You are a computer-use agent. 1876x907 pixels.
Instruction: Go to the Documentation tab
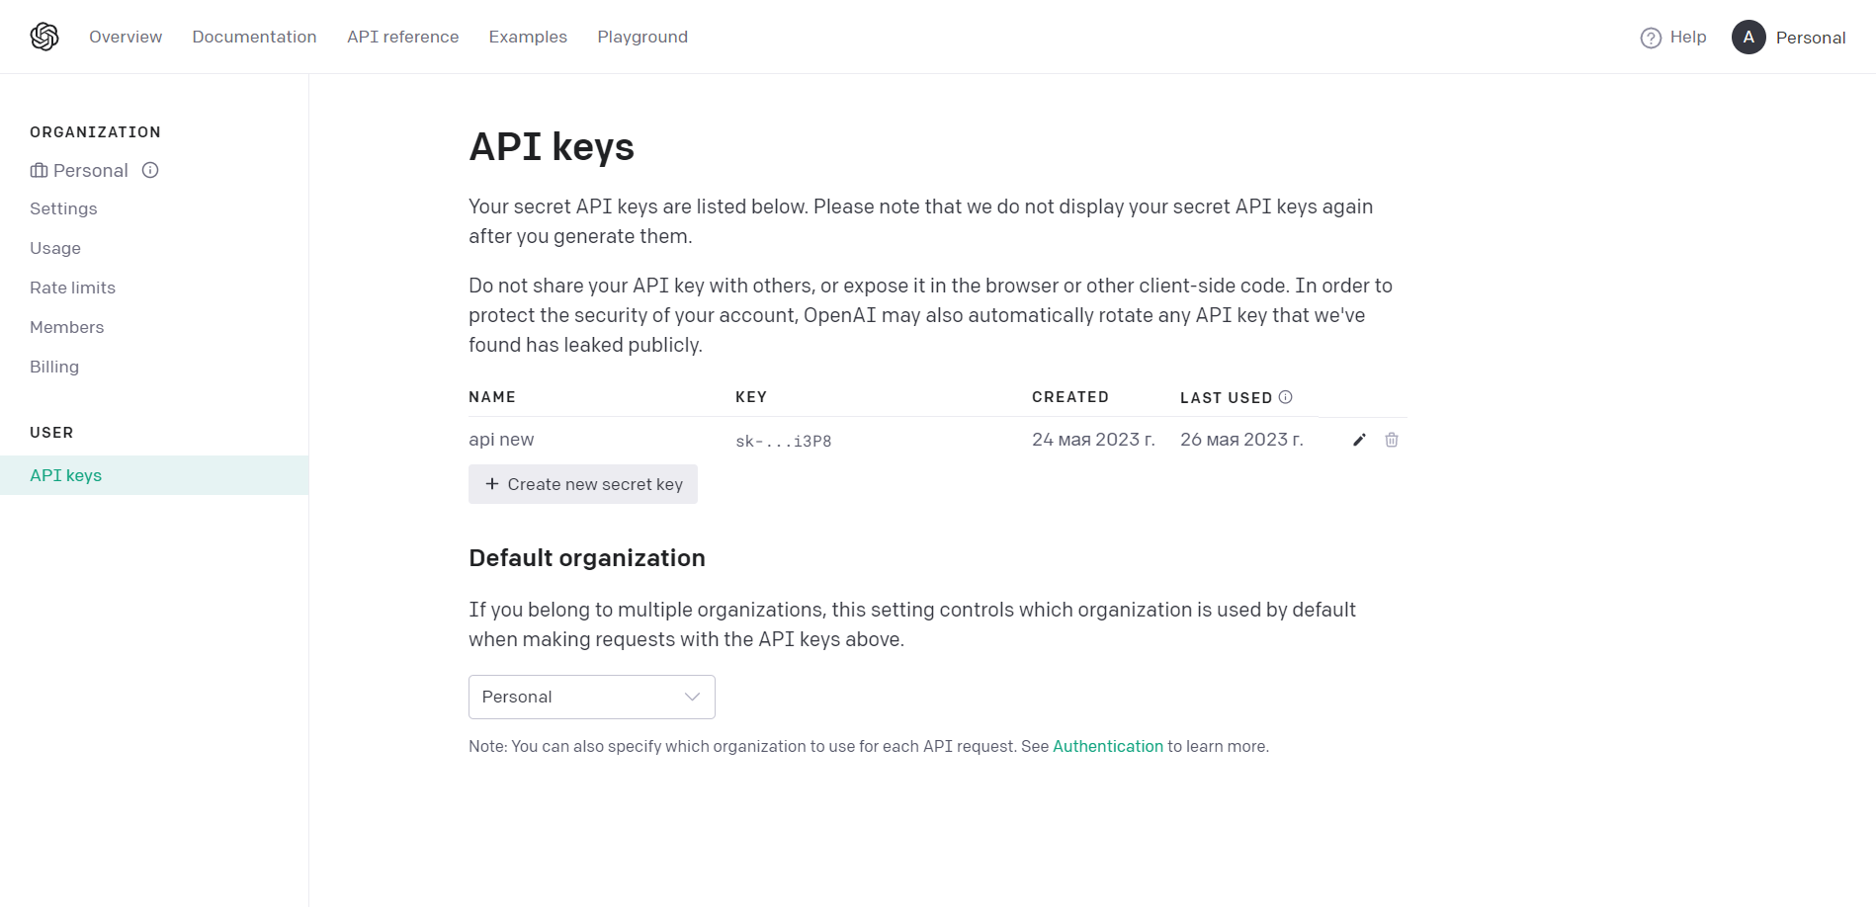pos(254,37)
